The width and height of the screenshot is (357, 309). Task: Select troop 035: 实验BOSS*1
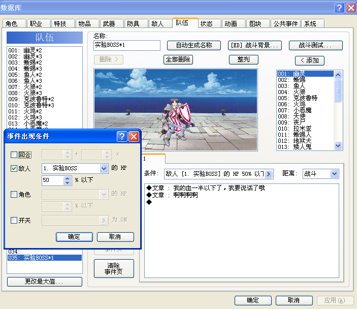point(44,258)
